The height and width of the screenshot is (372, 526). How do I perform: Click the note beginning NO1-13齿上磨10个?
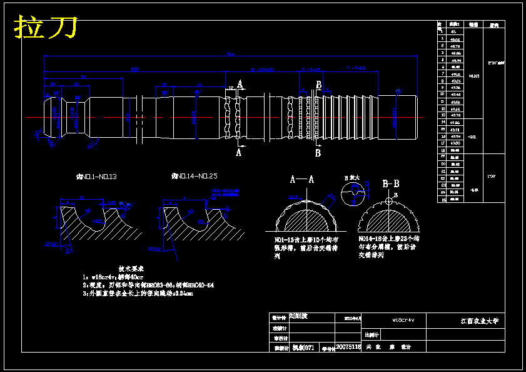coord(306,248)
